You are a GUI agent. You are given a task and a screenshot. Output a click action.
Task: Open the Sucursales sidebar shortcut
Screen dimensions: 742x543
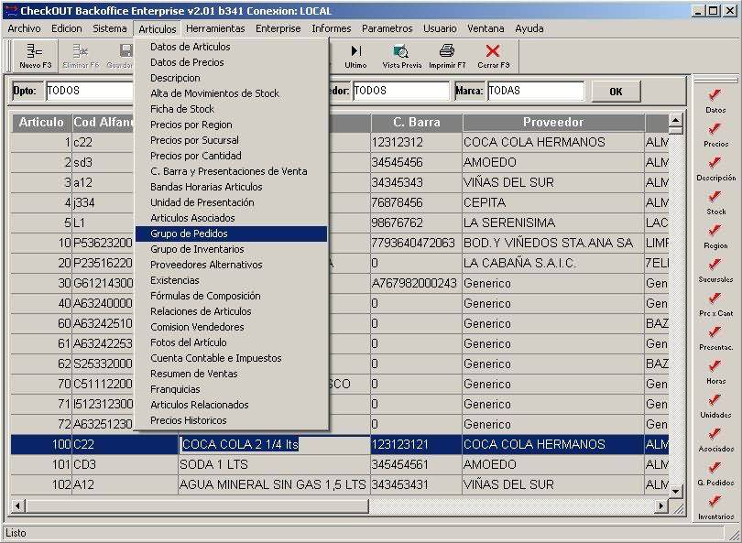(715, 271)
